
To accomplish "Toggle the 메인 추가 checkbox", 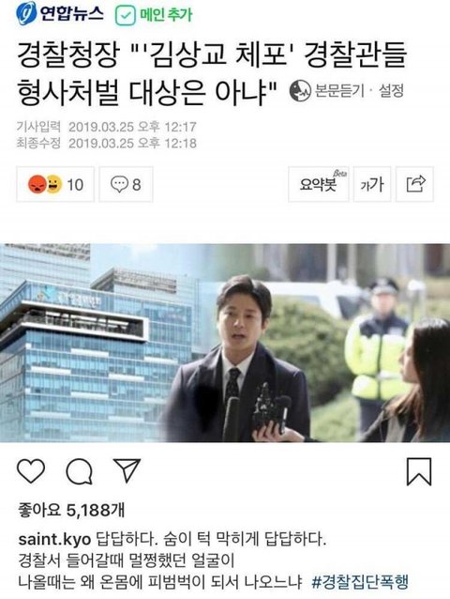I will tap(126, 16).
